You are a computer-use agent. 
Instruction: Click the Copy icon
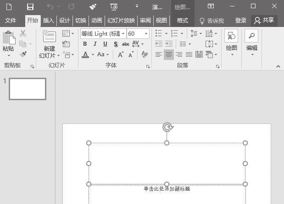[23, 44]
